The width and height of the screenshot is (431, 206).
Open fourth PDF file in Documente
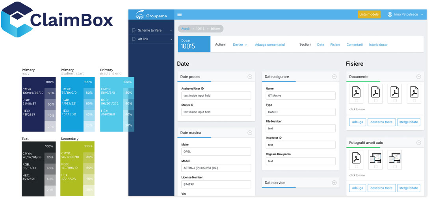pos(414,93)
